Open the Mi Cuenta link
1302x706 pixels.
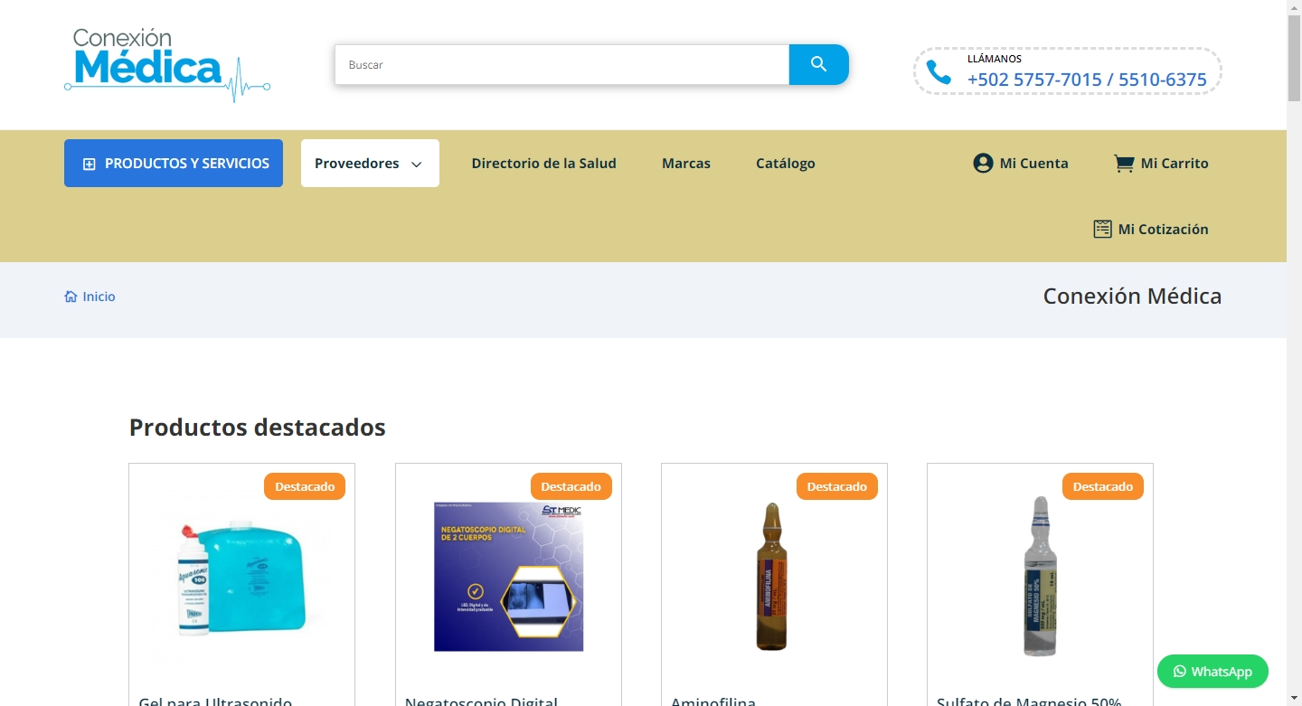1021,164
